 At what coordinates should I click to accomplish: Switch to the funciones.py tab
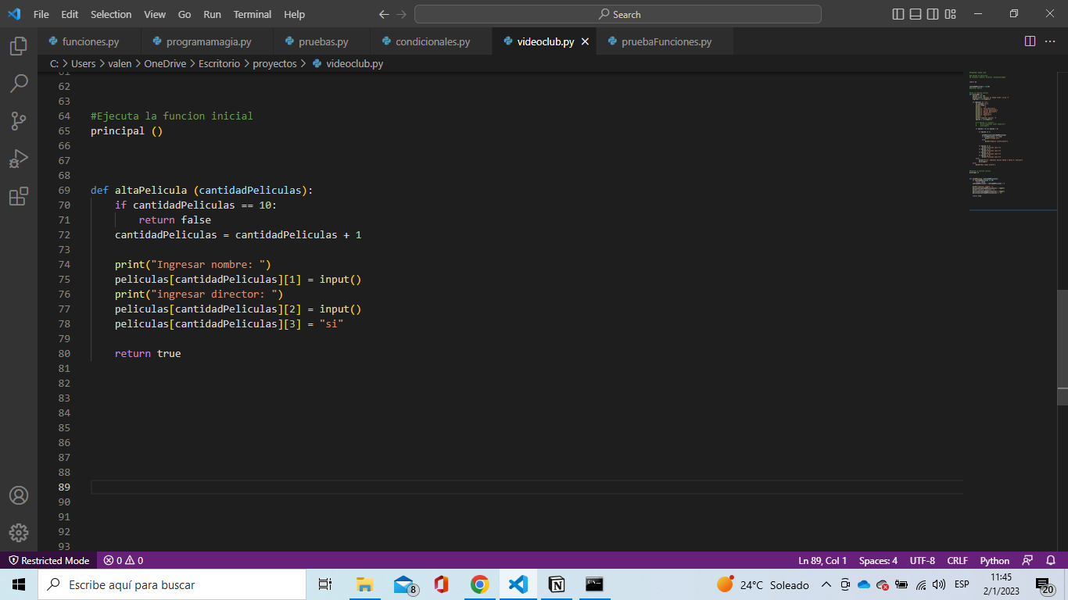click(89, 41)
